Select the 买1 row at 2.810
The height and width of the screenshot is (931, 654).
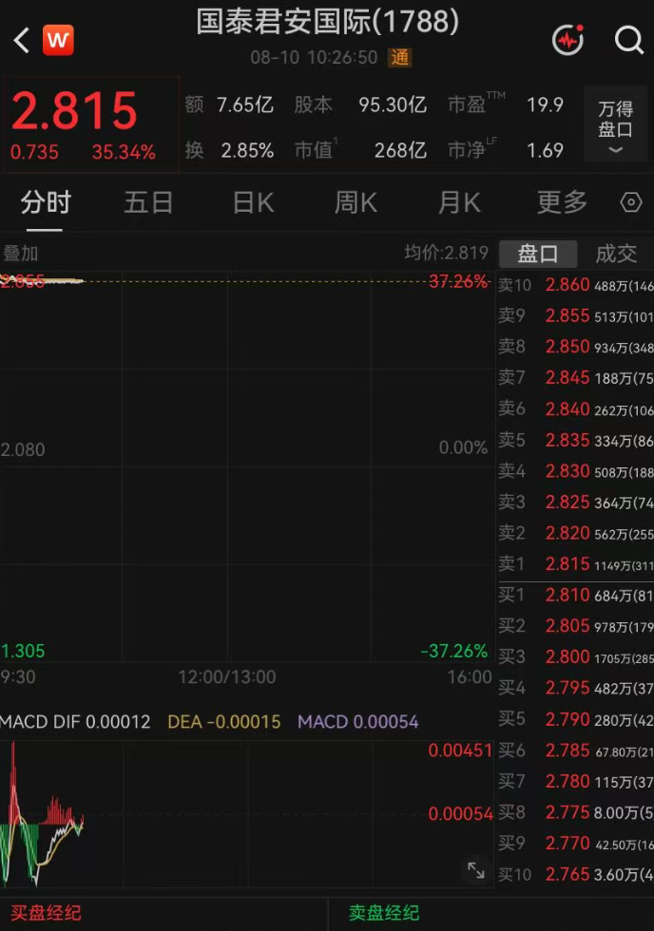tap(575, 595)
